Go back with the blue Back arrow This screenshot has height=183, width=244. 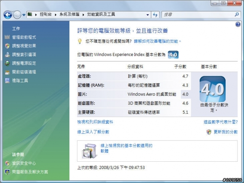pyautogui.click(x=8, y=15)
